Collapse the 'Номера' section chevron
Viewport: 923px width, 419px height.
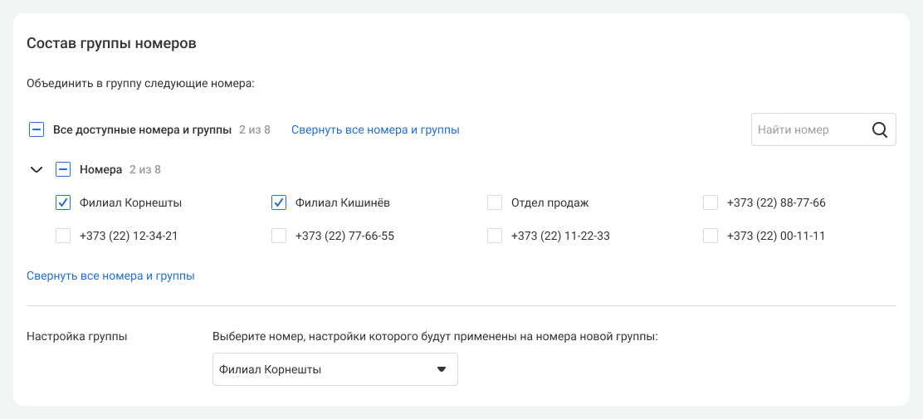point(36,169)
